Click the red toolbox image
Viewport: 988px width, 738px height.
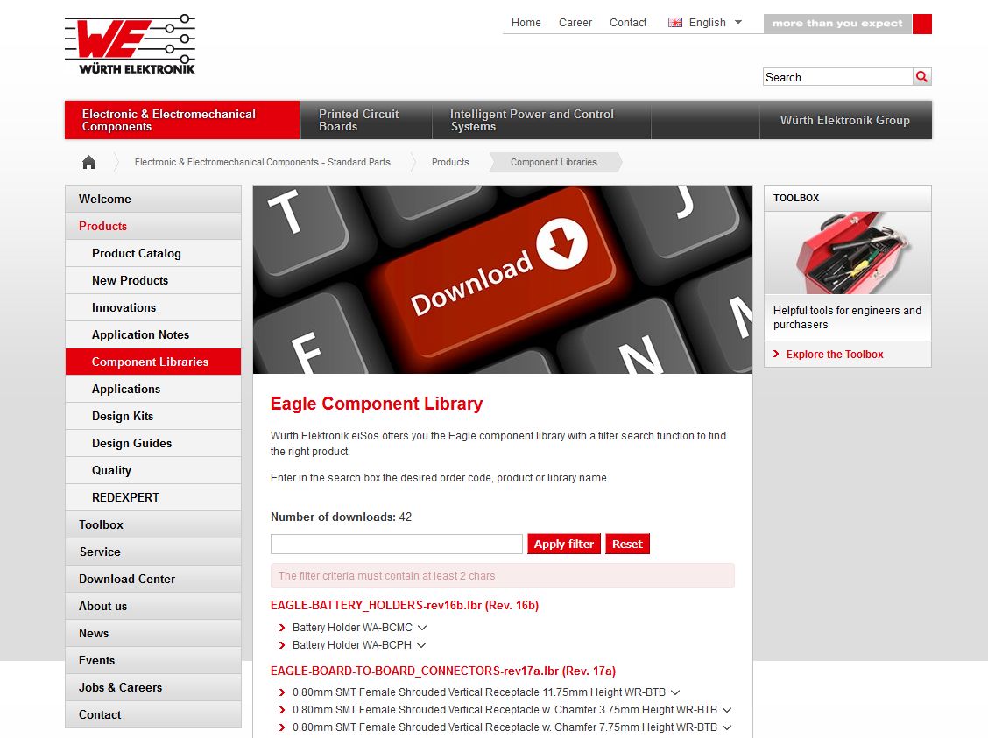[848, 252]
